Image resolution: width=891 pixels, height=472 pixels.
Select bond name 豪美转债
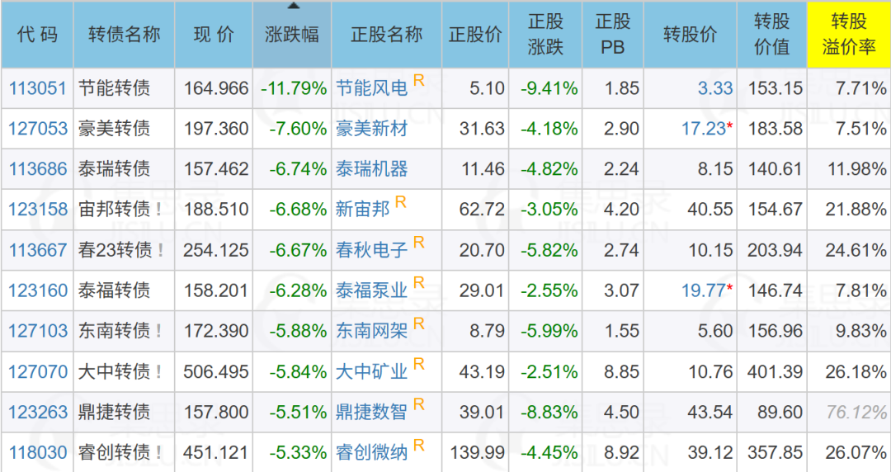pyautogui.click(x=114, y=129)
